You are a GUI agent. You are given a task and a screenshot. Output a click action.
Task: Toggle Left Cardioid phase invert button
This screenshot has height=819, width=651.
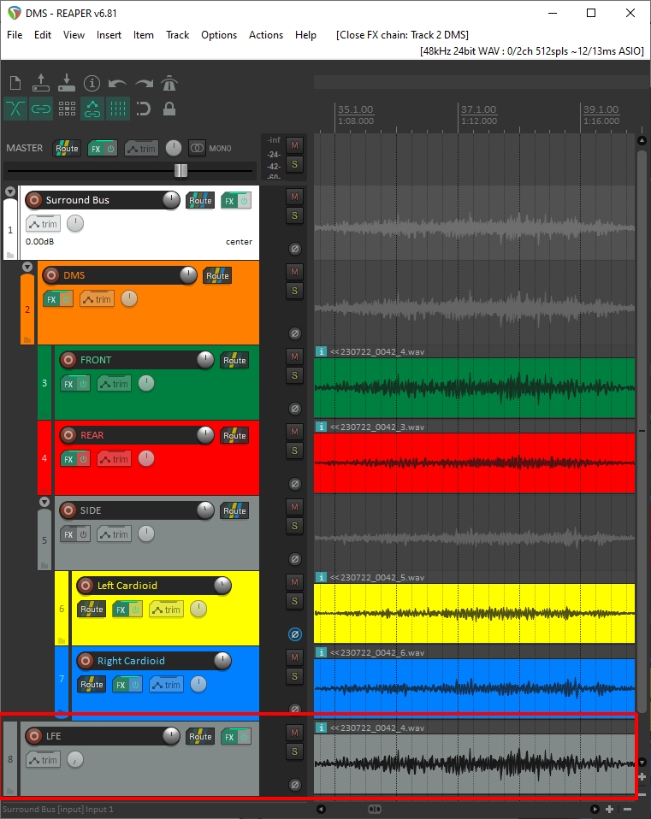294,634
